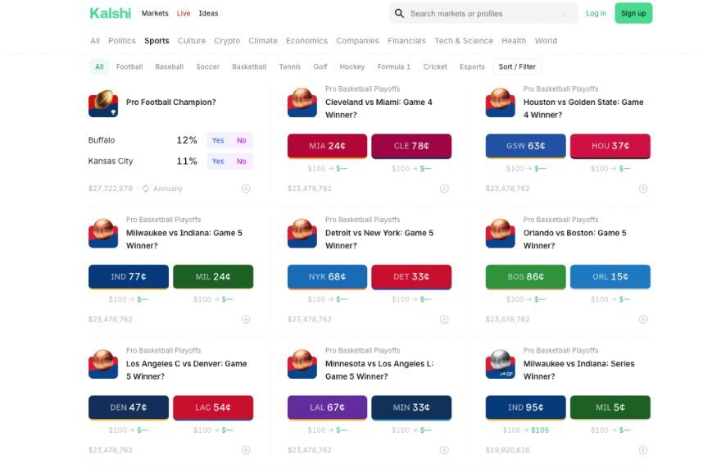
Task: Buy IND at 95¢ series winner
Action: tap(525, 407)
